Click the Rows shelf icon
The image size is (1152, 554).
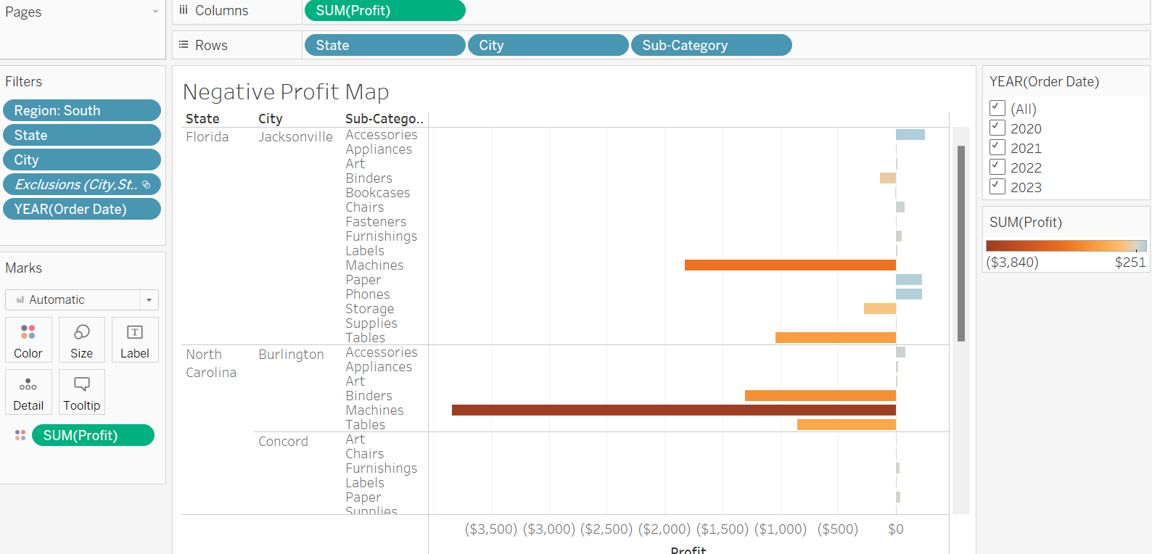(184, 45)
